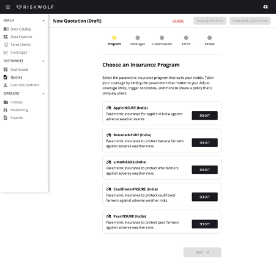Go to the Program step

pos(114,40)
